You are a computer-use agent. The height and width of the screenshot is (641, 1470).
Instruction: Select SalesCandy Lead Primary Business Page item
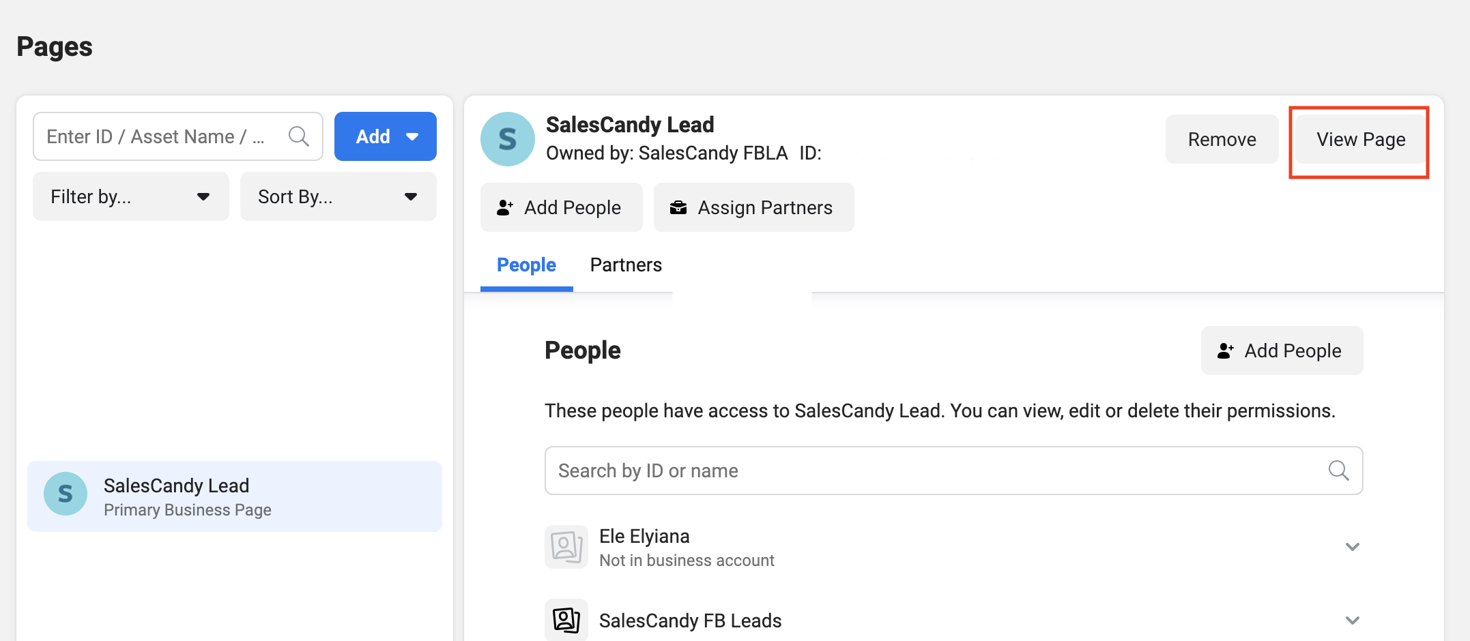pos(235,496)
